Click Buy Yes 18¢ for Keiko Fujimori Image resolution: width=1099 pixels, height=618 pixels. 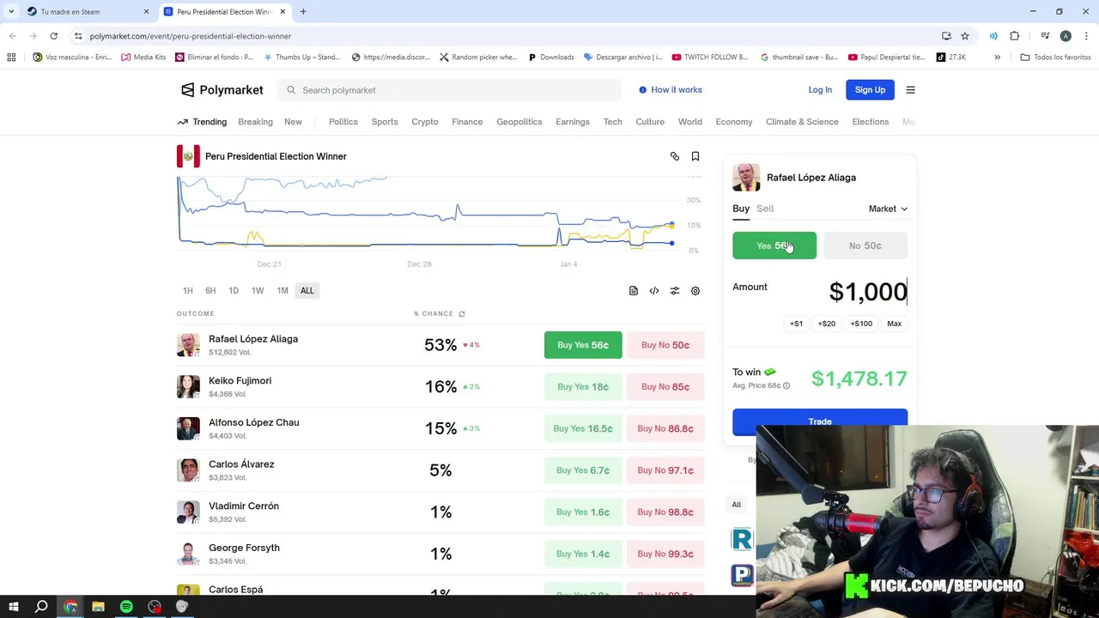click(583, 387)
